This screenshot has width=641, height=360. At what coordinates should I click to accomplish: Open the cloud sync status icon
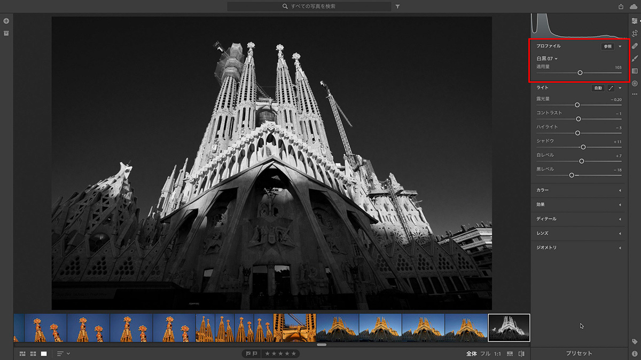click(634, 6)
